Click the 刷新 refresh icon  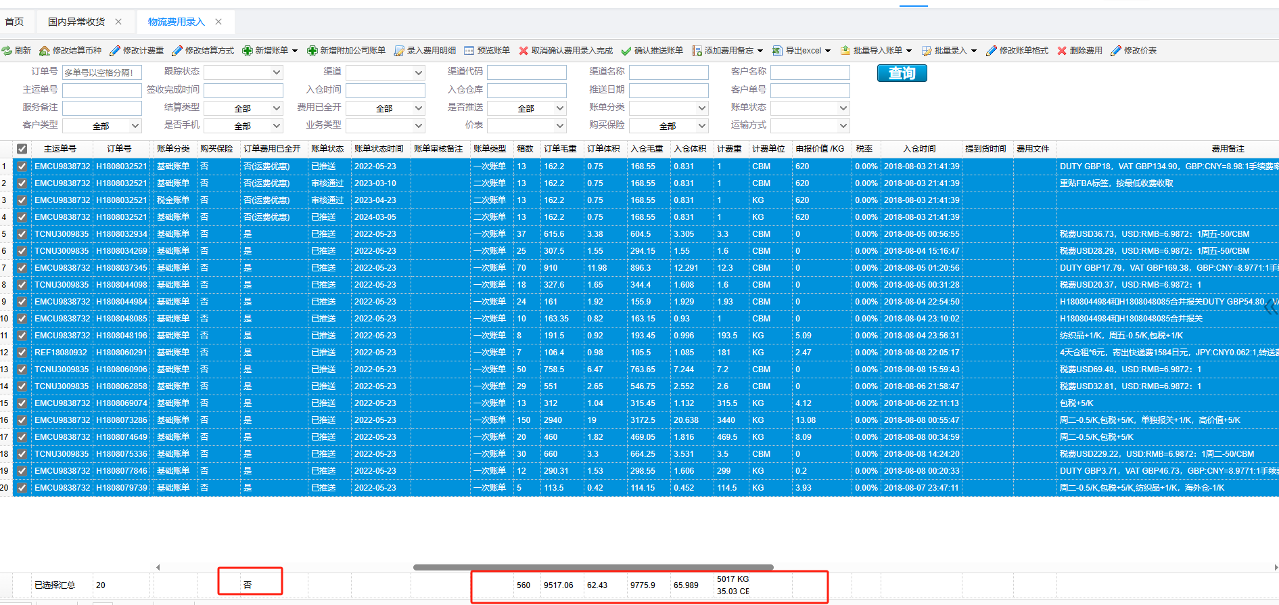7,51
